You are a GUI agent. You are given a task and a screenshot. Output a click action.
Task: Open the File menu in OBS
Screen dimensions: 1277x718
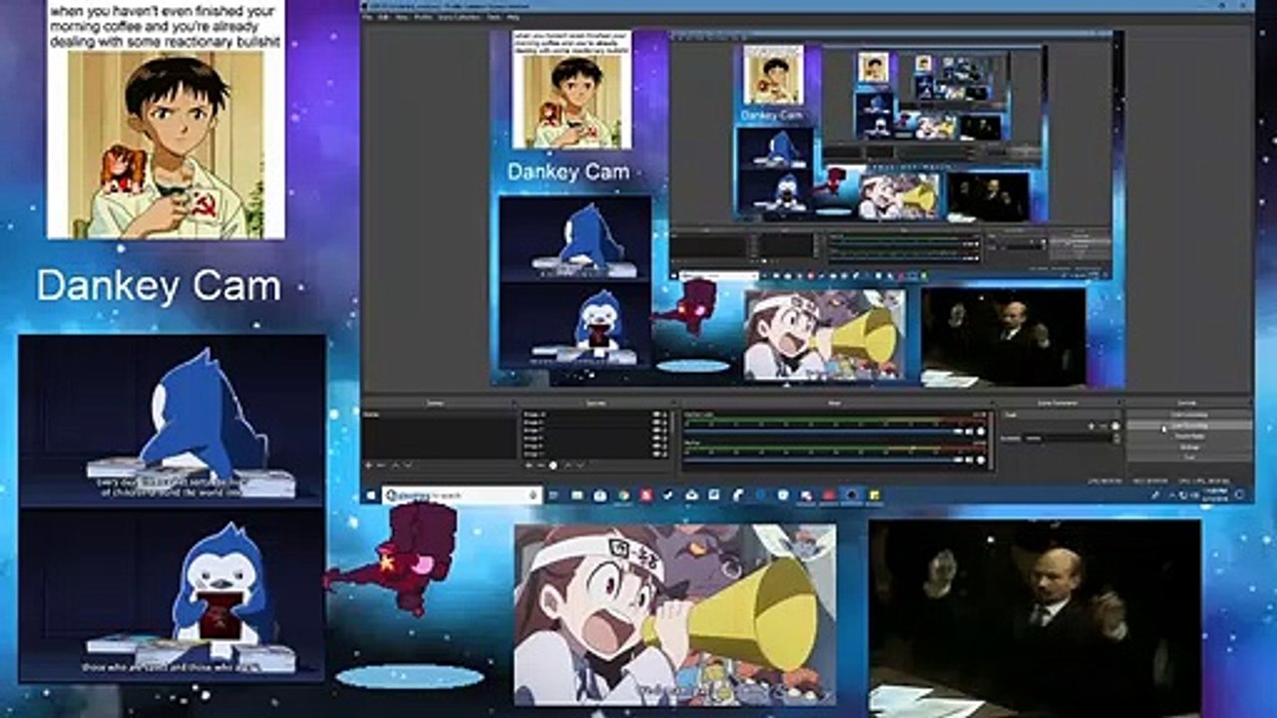coord(367,17)
